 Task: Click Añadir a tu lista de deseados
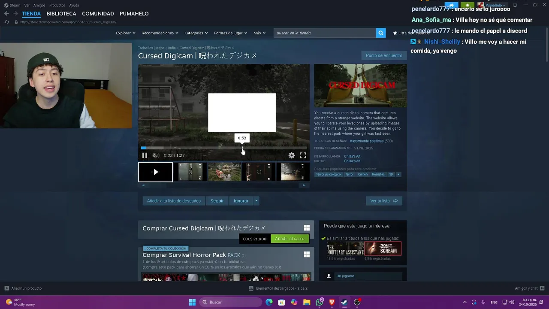(174, 201)
